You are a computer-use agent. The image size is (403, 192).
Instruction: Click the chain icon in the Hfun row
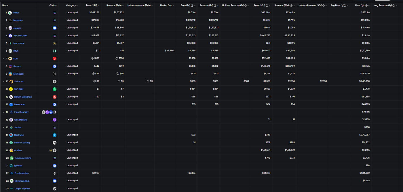point(55,51)
